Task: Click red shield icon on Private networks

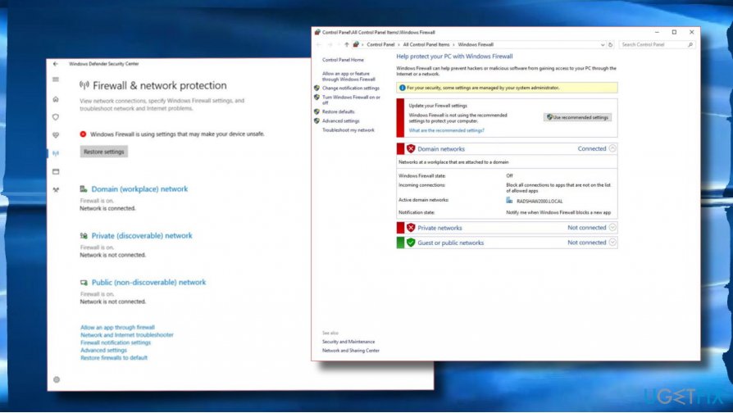Action: click(x=411, y=228)
